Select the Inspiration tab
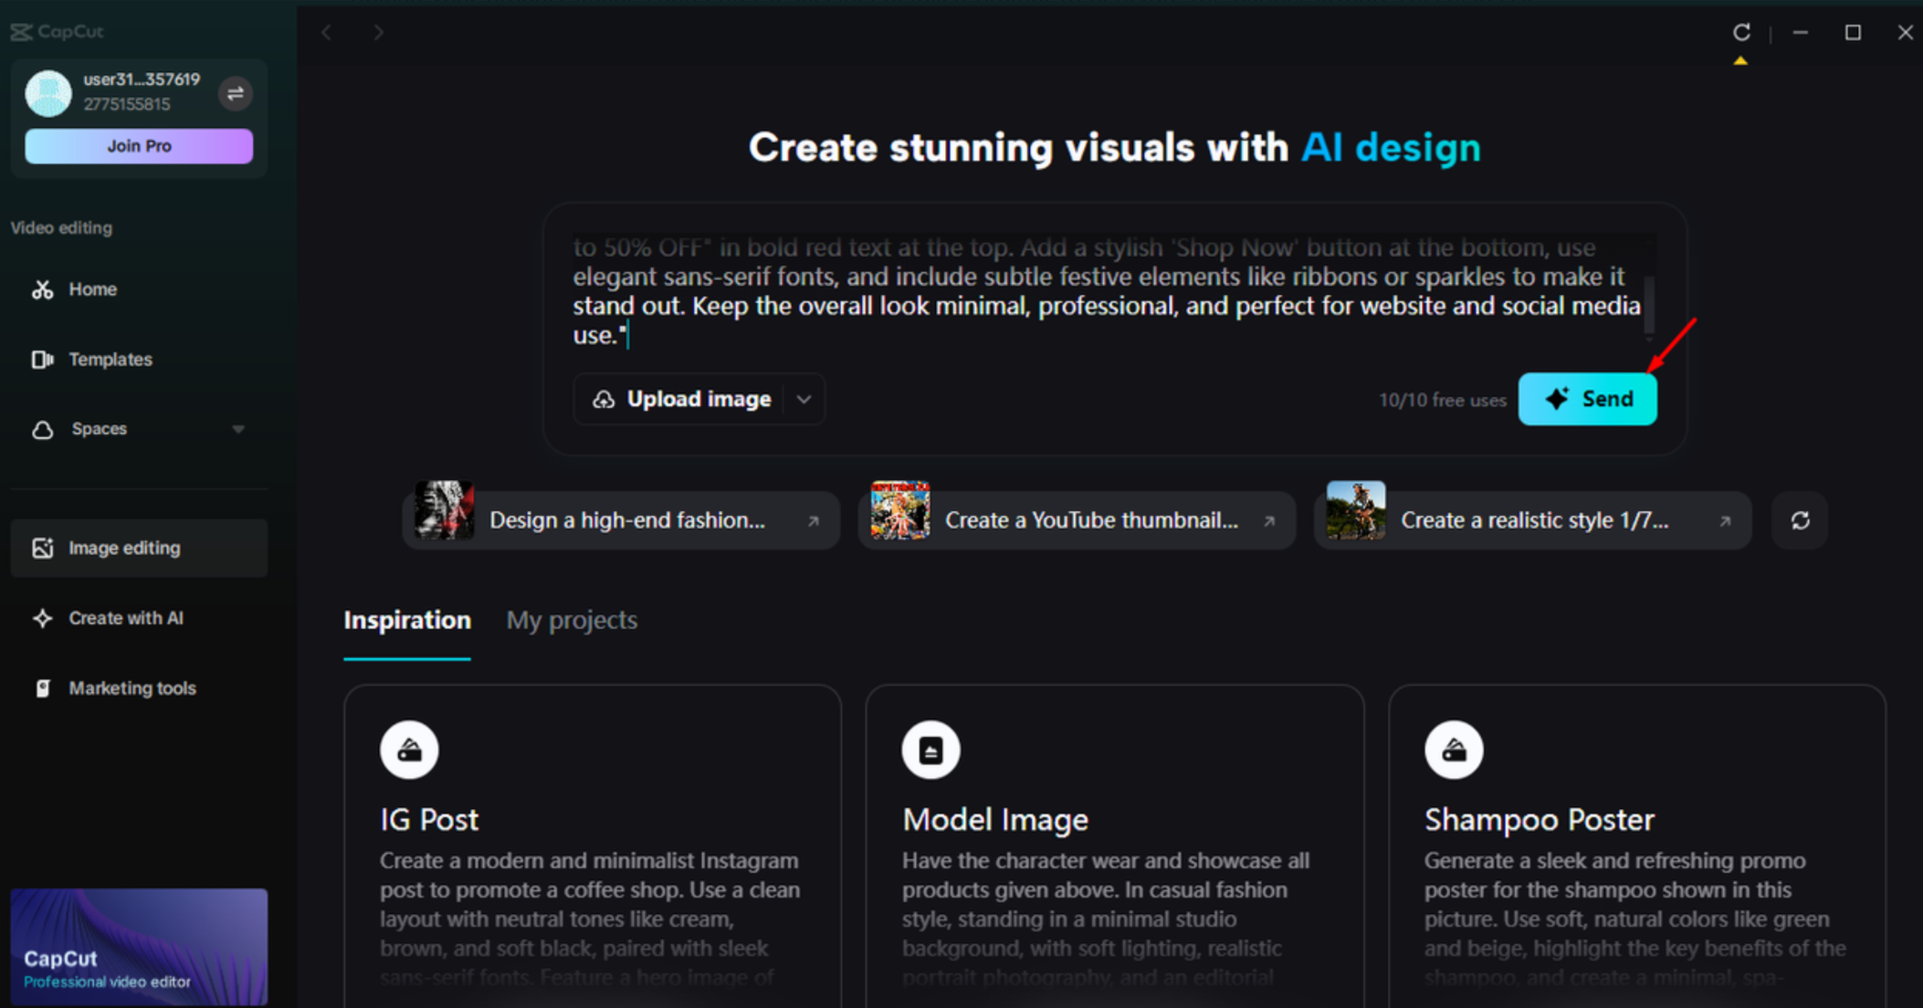This screenshot has width=1923, height=1008. tap(406, 620)
